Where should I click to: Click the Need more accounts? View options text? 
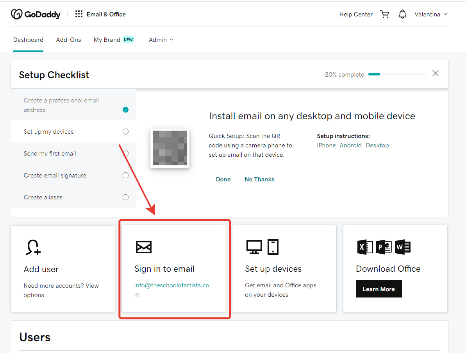point(61,290)
